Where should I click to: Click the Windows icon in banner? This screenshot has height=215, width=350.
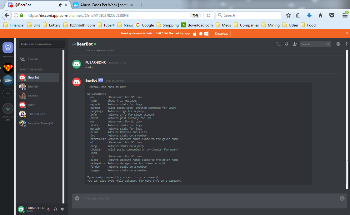tap(206, 34)
